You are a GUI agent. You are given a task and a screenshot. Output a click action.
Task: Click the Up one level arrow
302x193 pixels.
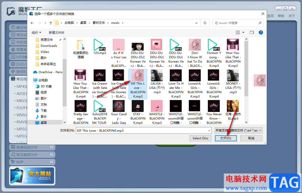[x=51, y=23]
